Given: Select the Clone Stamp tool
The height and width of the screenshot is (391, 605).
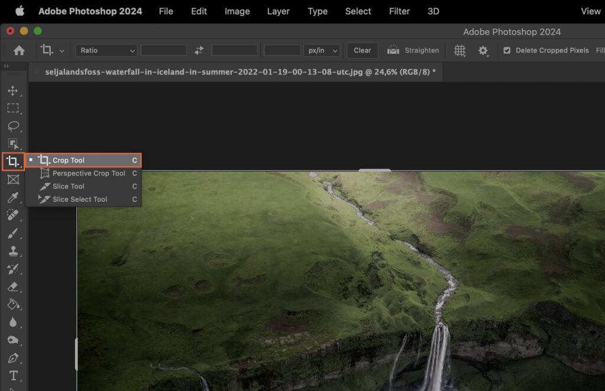Looking at the screenshot, I should [13, 250].
